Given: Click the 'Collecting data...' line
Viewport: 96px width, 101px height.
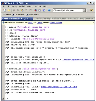Looking at the screenshot, I should (20, 84).
